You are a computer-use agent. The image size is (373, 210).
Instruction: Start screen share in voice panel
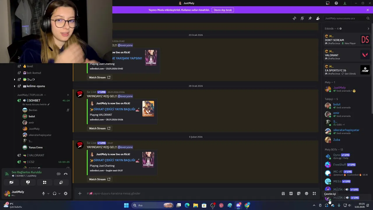pos(28,182)
